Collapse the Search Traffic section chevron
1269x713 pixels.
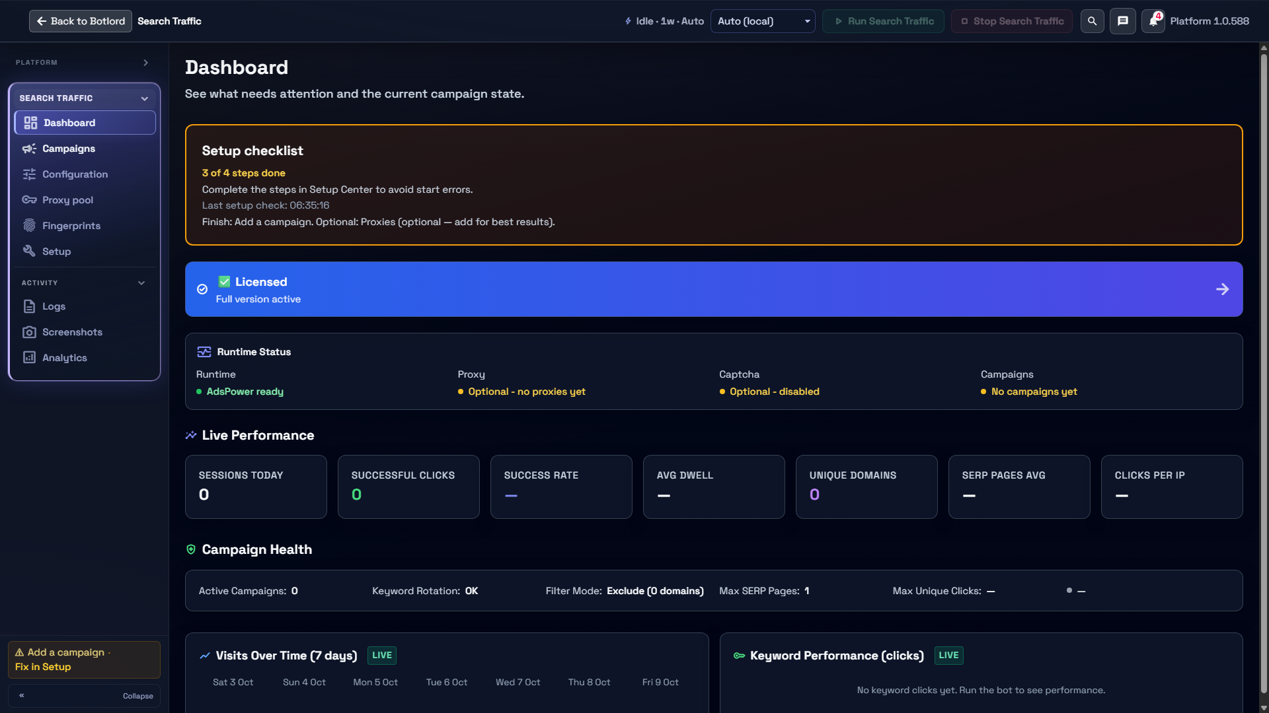(x=145, y=98)
